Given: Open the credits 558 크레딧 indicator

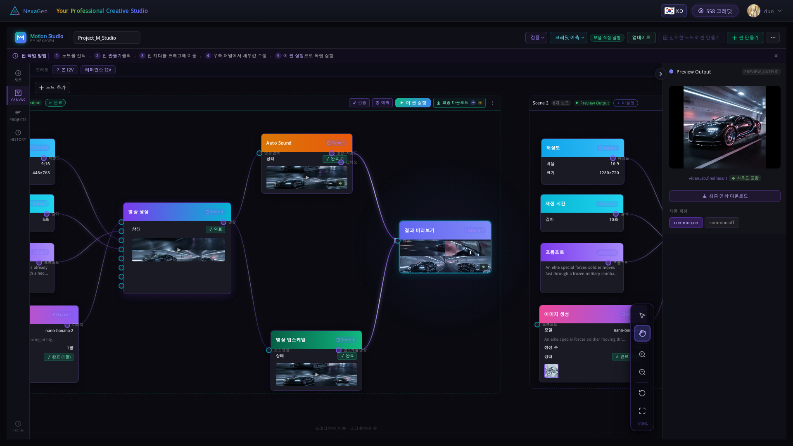Looking at the screenshot, I should pos(715,11).
